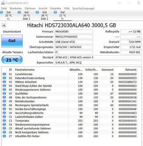Screen dimensions: 143x146
Task: Click the Parametername column header
Action: tap(41, 70)
